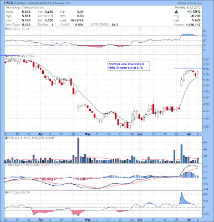Click the blue 5.78 breakout resistance line
The width and height of the screenshot is (214, 222).
188,68
